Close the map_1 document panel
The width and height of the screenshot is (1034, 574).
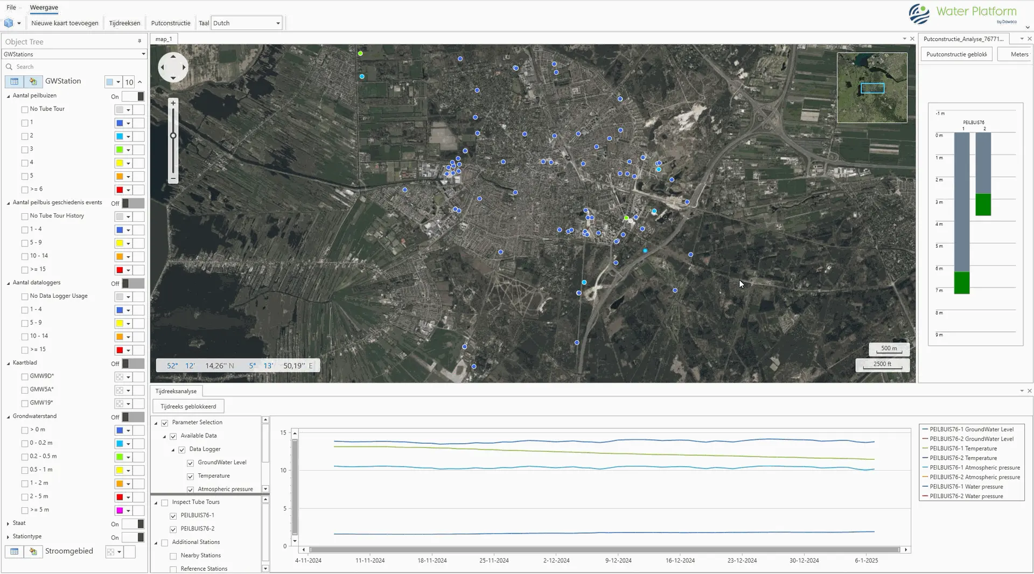coord(912,39)
